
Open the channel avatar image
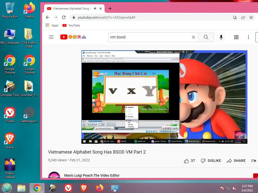point(54,175)
